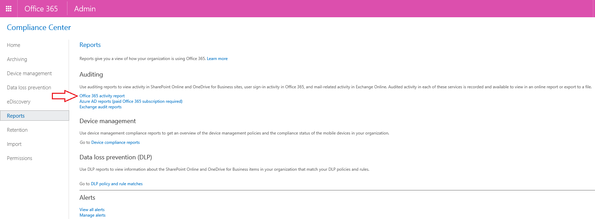Open Permissions from the sidebar

pyautogui.click(x=20, y=158)
